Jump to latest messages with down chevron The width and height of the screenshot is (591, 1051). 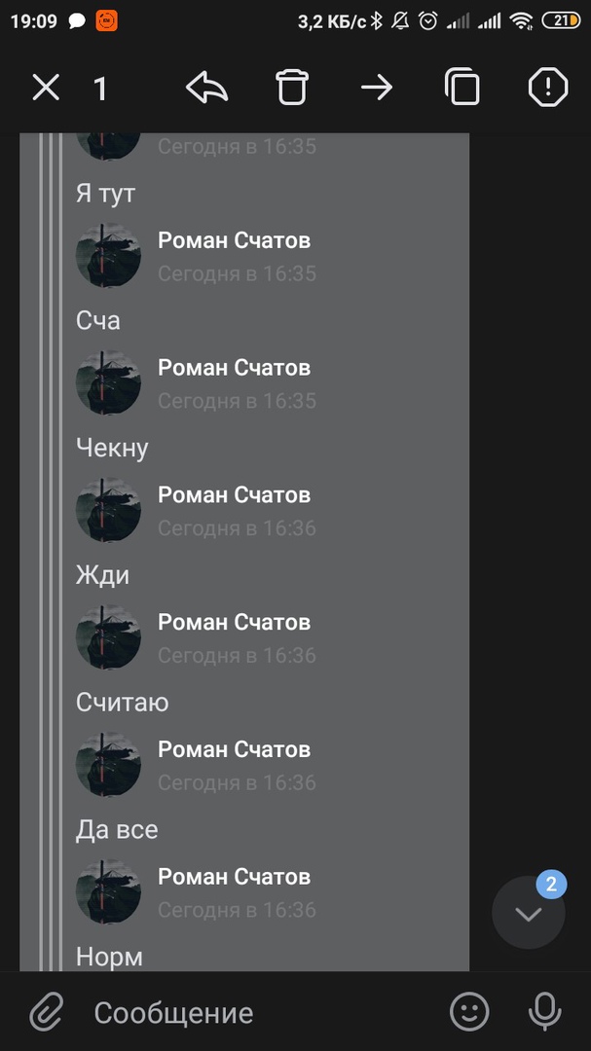pos(529,914)
